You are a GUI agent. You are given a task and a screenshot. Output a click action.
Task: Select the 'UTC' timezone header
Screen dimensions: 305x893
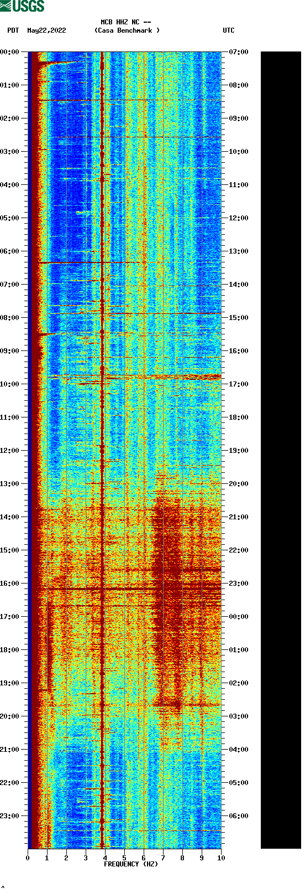[x=229, y=30]
